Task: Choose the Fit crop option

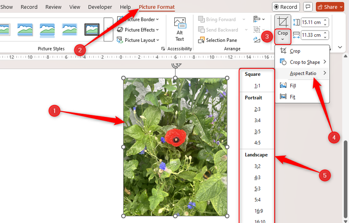Action: (x=302, y=97)
